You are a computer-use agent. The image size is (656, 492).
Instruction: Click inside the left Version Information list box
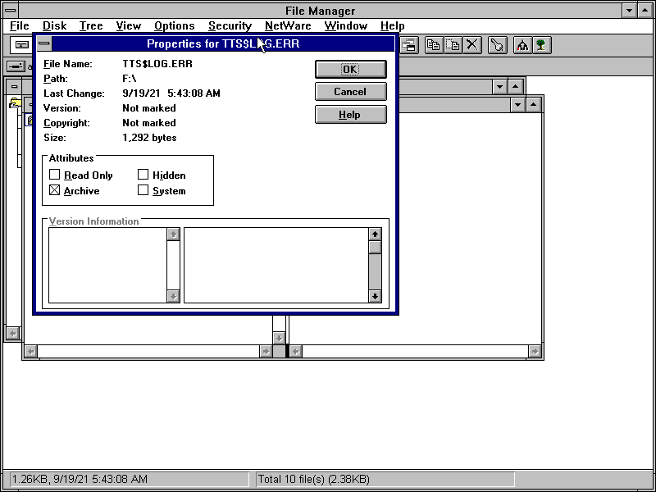(x=107, y=265)
